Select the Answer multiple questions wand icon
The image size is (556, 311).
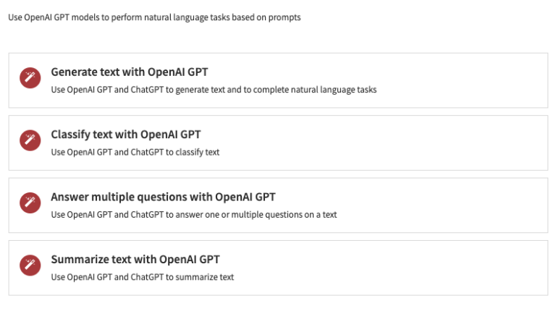point(30,203)
